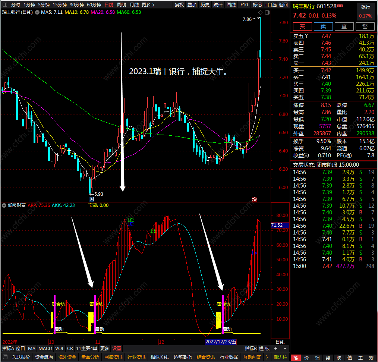This screenshot has width=378, height=362.
Task: Click the 返回 back button
Action: click(283, 4)
